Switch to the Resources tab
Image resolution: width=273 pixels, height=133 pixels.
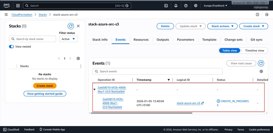coord(141,40)
